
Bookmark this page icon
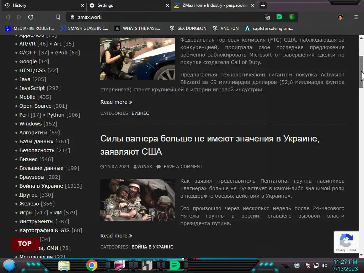click(x=58, y=17)
